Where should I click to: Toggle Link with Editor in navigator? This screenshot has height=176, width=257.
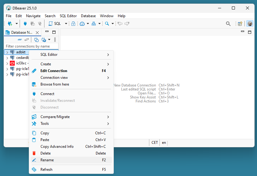pos(27,40)
